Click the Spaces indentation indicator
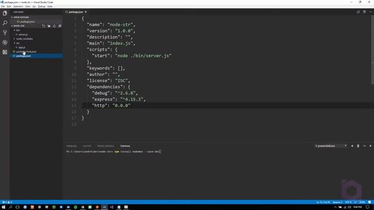The height and width of the screenshot is (210, 374). pos(337,202)
